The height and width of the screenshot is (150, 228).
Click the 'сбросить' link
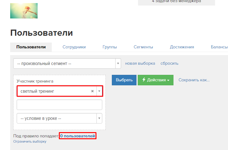[x=169, y=63]
